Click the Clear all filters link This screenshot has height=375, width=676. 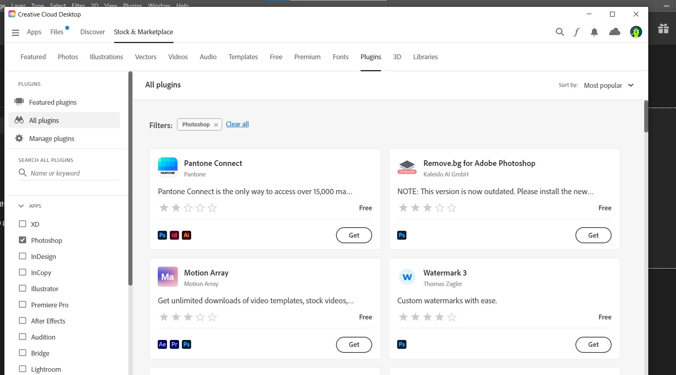tap(237, 124)
